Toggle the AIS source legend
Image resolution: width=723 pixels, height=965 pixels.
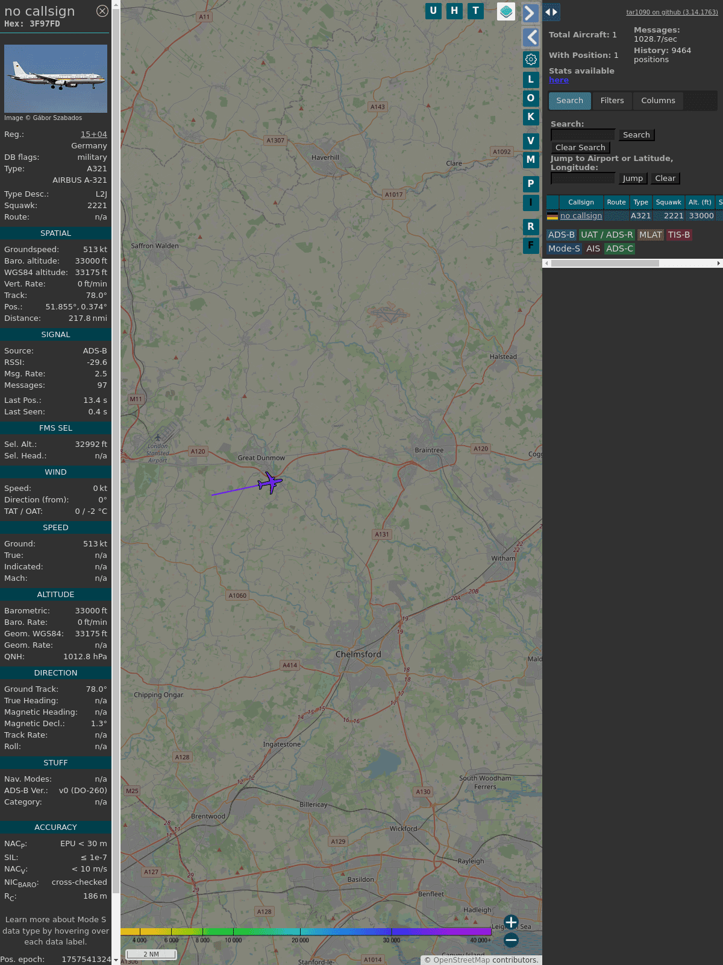[x=593, y=249]
